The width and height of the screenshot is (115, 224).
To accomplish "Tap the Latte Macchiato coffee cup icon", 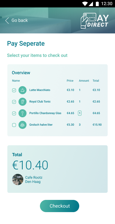I will click(x=22, y=90).
